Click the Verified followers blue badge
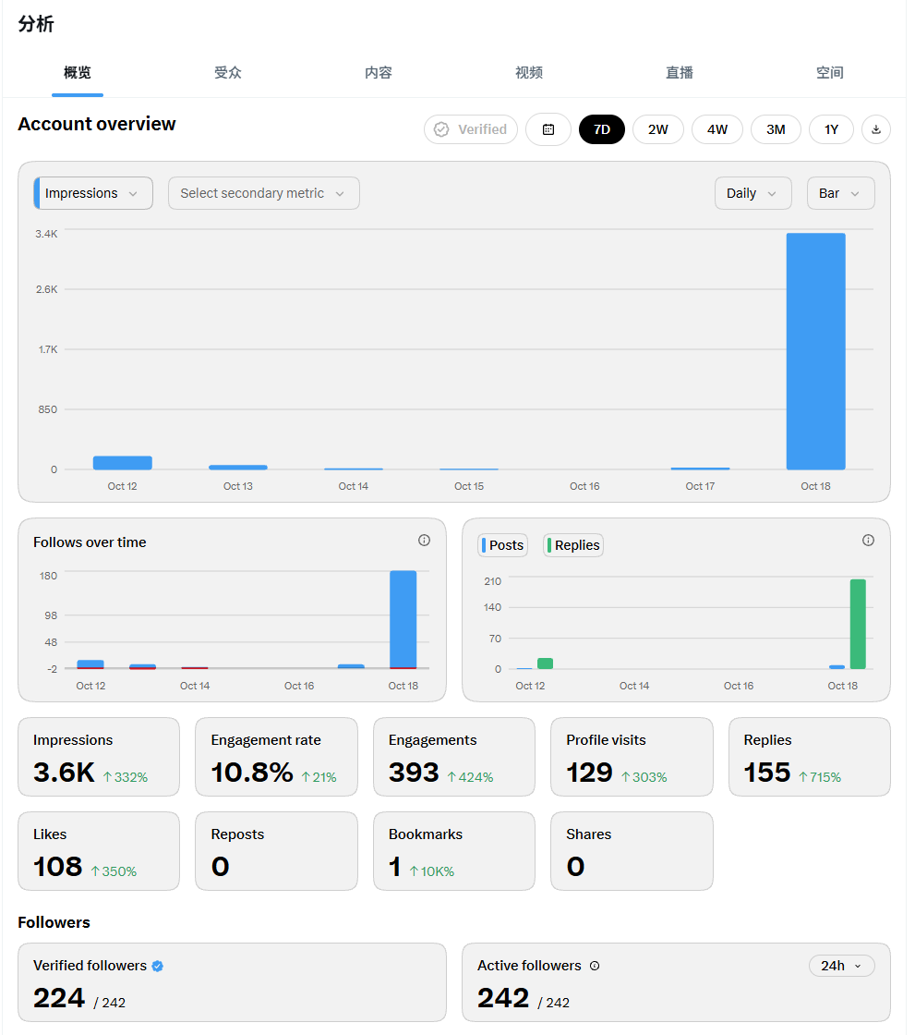Viewport: 915px width, 1035px height. coord(158,966)
